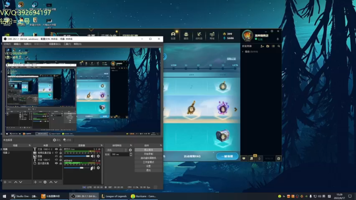Toggle lock on 显示器采集 source
This screenshot has height=200, width=356.
tap(61, 163)
